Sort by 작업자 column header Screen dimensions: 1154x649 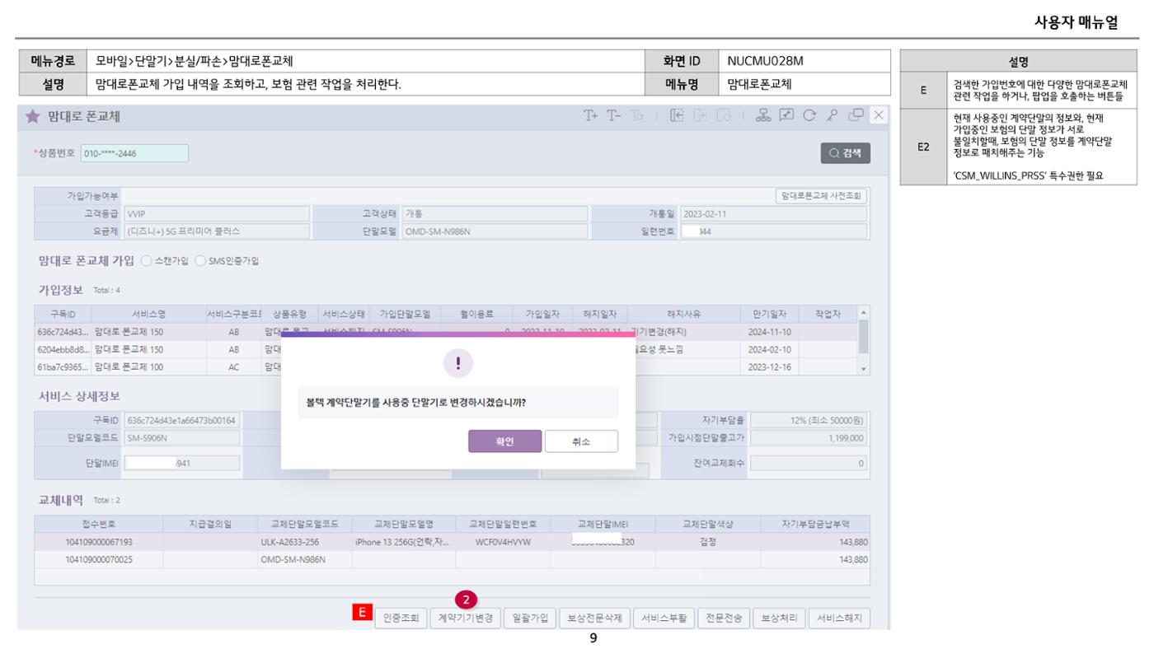[x=828, y=314]
